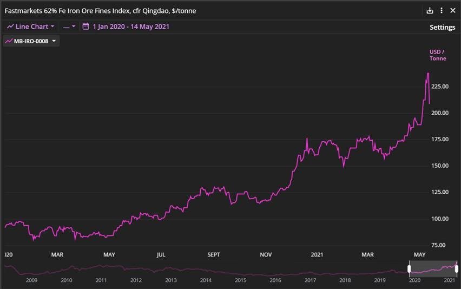Close the chart panel with X
The height and width of the screenshot is (289, 461).
coord(453,10)
